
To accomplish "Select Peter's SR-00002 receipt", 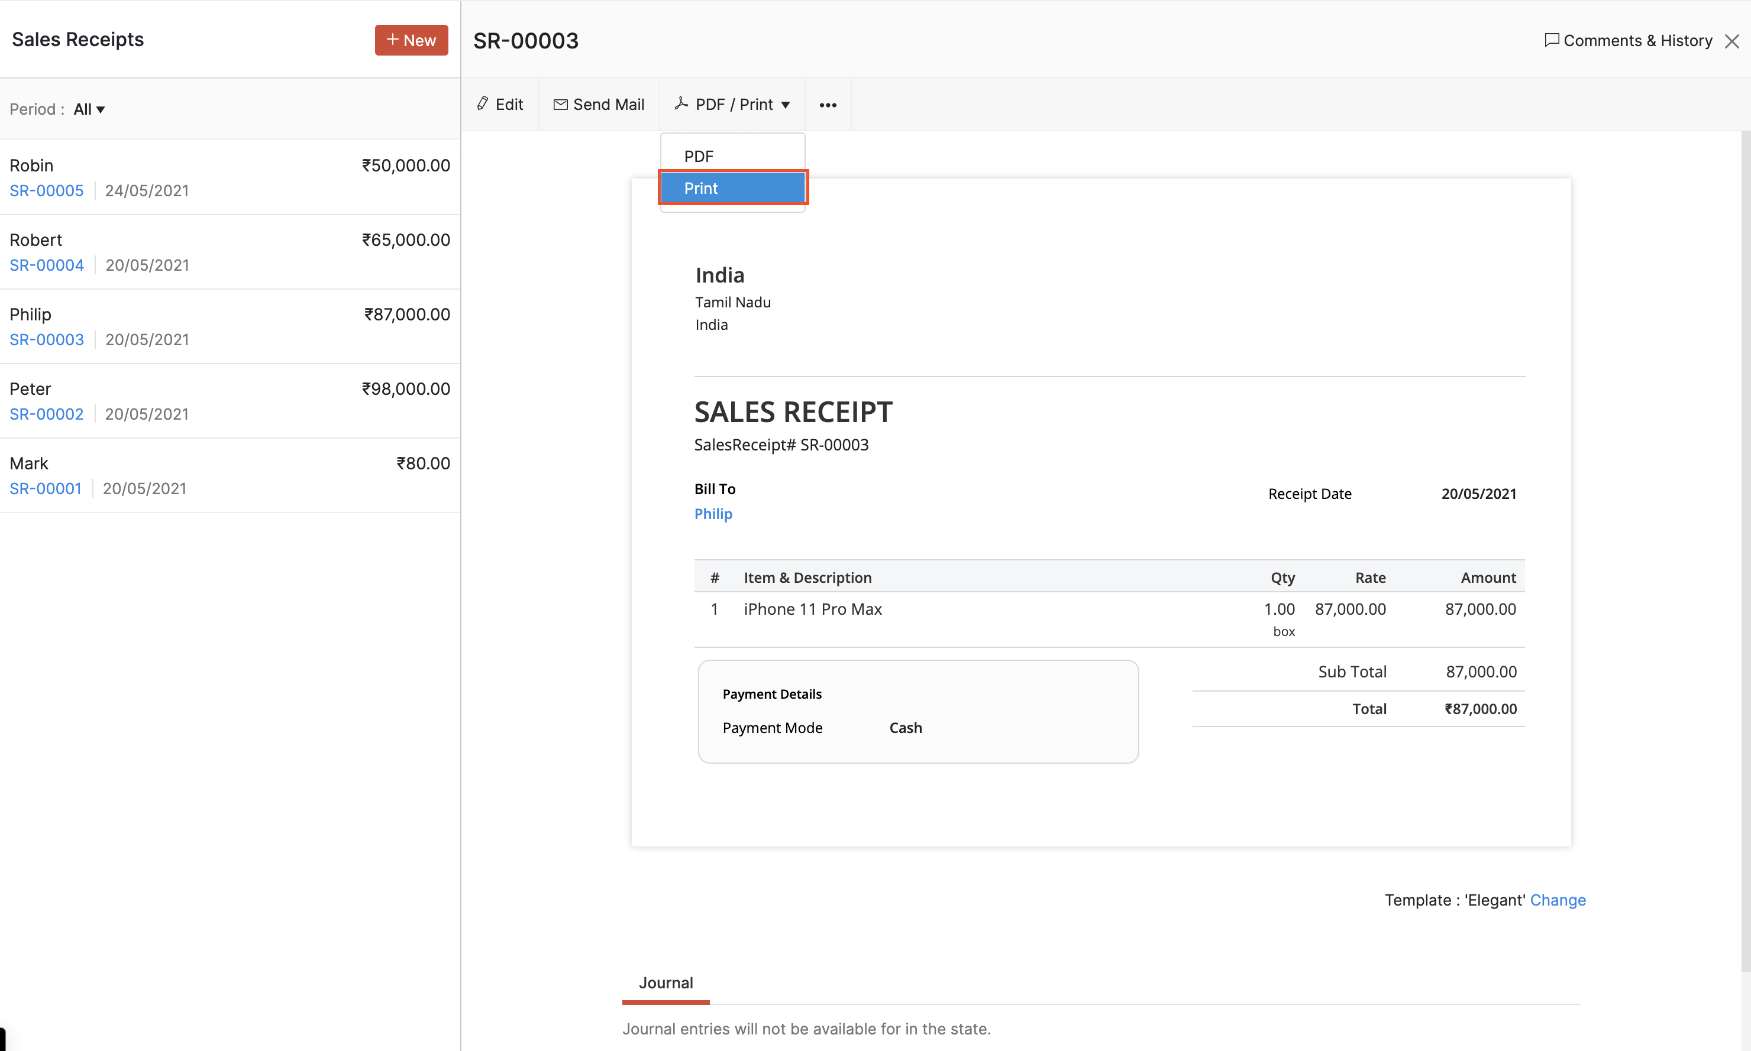I will (47, 414).
